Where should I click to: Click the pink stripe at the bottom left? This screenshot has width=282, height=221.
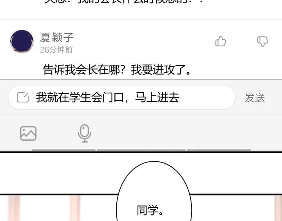point(14,208)
